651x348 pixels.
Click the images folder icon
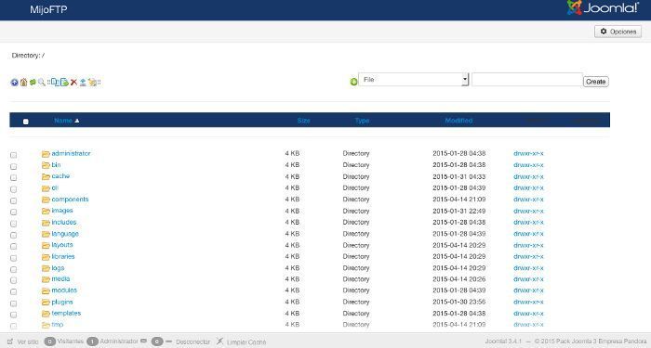(46, 212)
